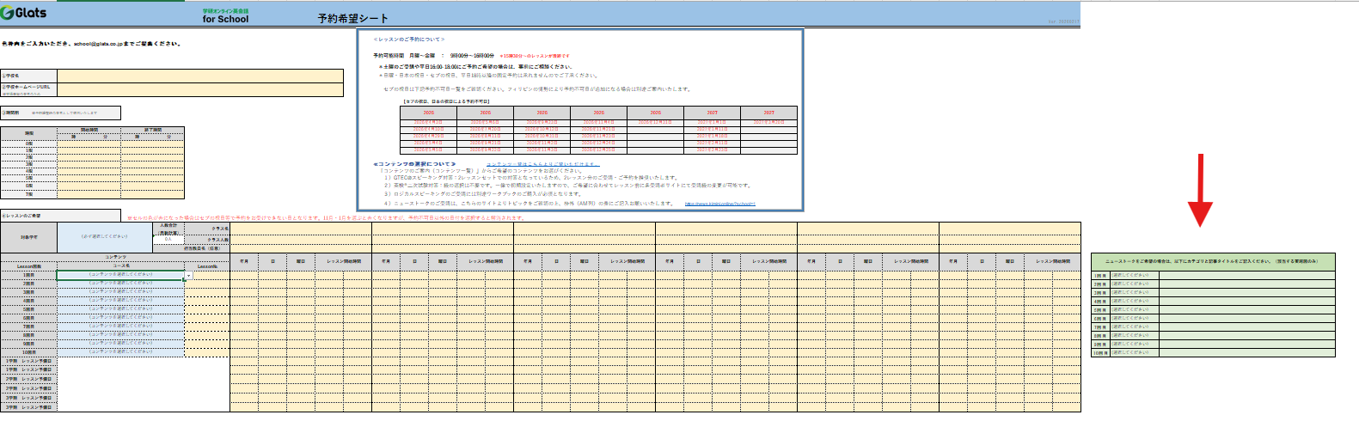The height and width of the screenshot is (421, 1359).
Task: Click the first 1学期 レッスン予備日 row label
Action: [x=28, y=361]
